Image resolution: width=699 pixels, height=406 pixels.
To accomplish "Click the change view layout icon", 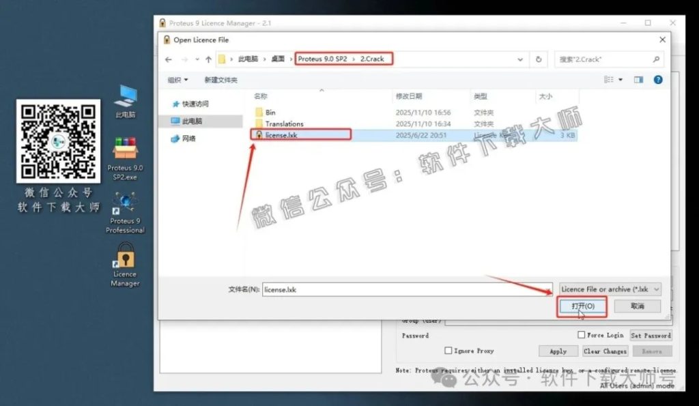I will click(x=609, y=80).
